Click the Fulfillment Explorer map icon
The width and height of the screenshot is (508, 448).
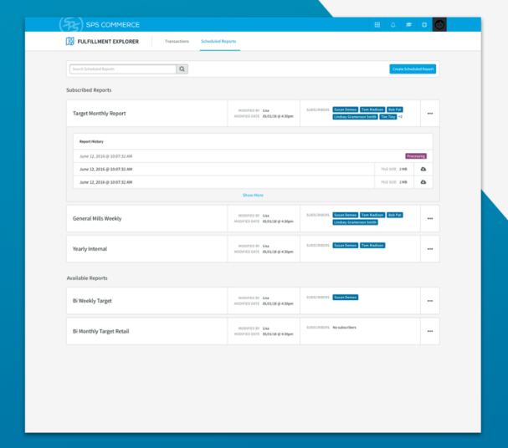[x=69, y=42]
